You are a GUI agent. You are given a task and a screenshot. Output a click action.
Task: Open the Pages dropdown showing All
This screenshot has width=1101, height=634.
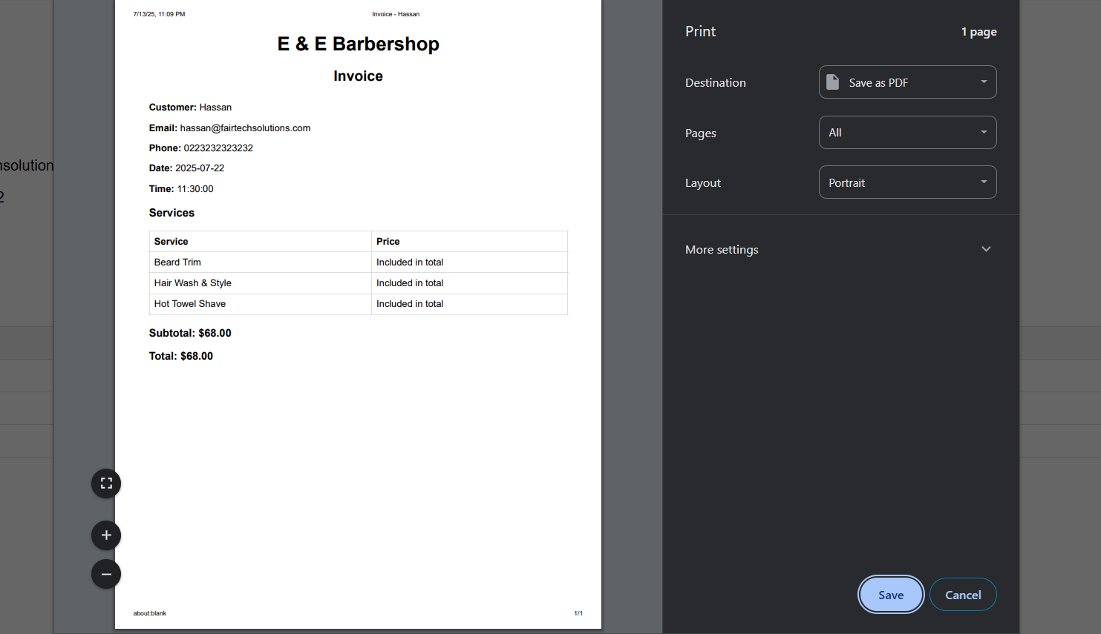pyautogui.click(x=907, y=132)
